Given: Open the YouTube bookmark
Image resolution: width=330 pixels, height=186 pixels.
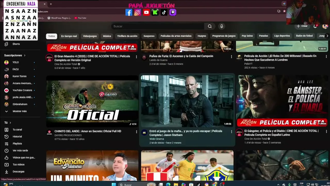Looking at the screenshot, I should [x=80, y=18].
